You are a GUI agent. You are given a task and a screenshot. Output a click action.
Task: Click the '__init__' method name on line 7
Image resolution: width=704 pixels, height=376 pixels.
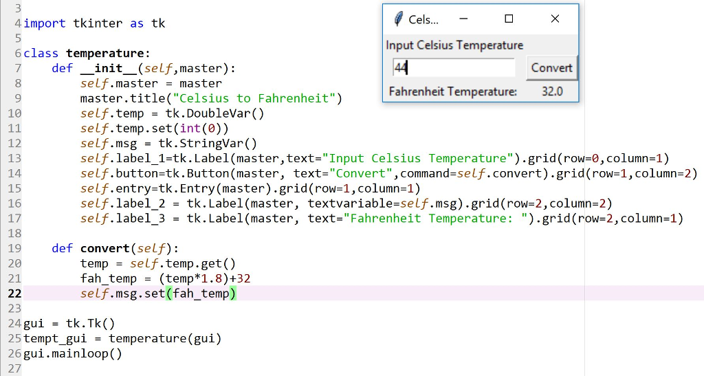[x=109, y=68]
